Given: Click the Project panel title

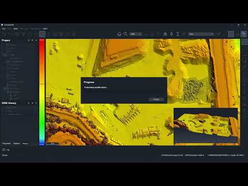Looking at the screenshot, I should [6, 40].
